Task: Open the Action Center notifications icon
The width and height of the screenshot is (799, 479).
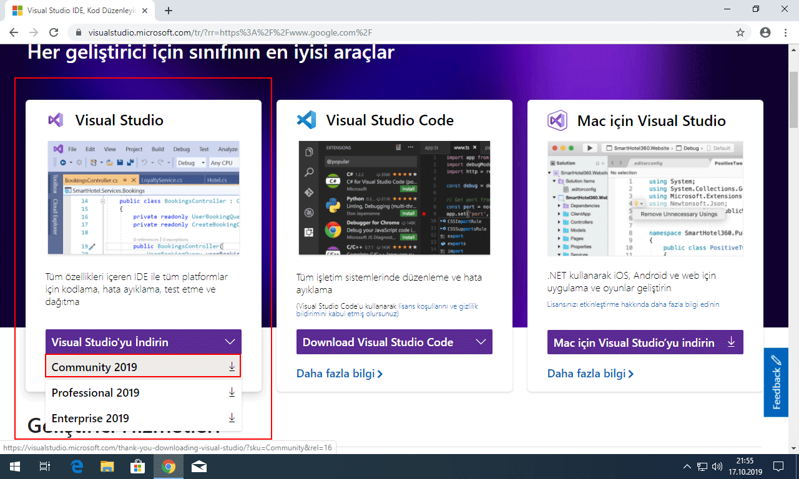Action: tap(778, 467)
